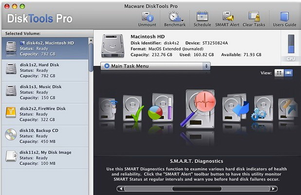
Task: Open the Benchmark tool
Action: pos(174,18)
